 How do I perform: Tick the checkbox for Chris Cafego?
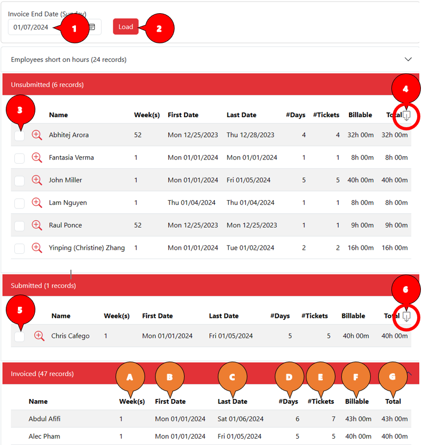point(20,337)
